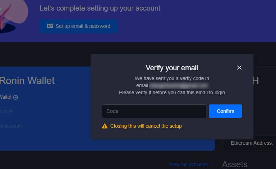
Task: Click the Ethereum Address label
Action: coord(252,143)
